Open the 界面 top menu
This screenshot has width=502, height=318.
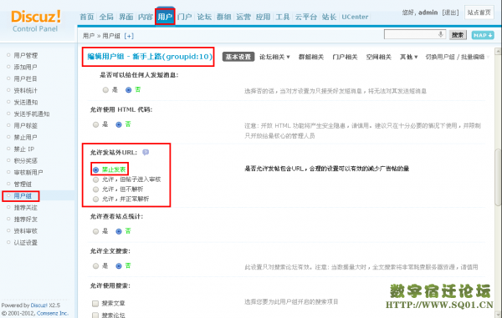[125, 17]
